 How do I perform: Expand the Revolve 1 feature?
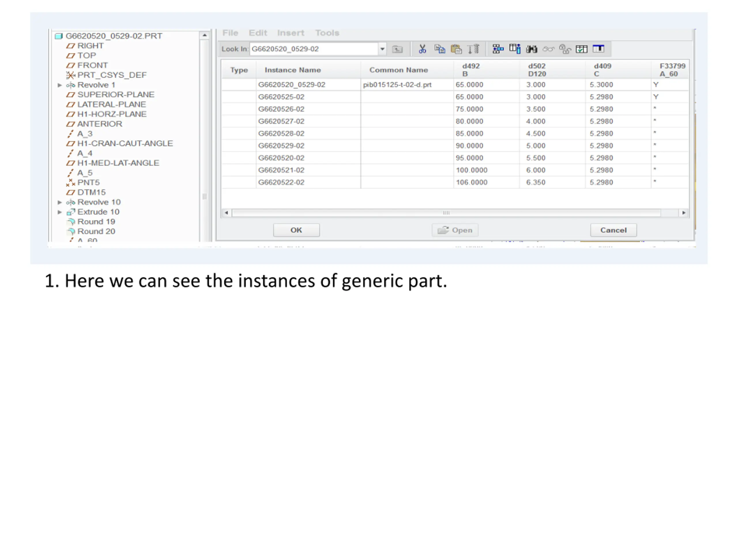[60, 85]
